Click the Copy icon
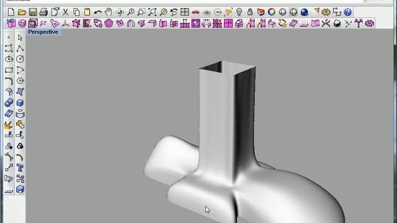This screenshot has height=223, width=397. 76,12
